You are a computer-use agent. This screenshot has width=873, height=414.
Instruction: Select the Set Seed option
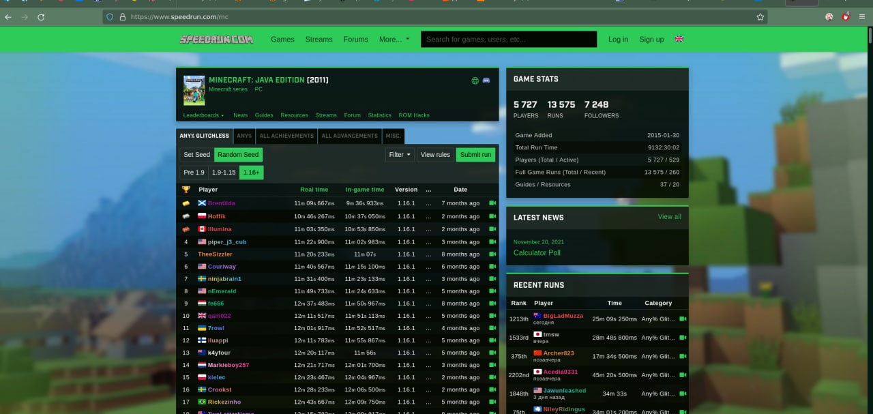[x=197, y=155]
